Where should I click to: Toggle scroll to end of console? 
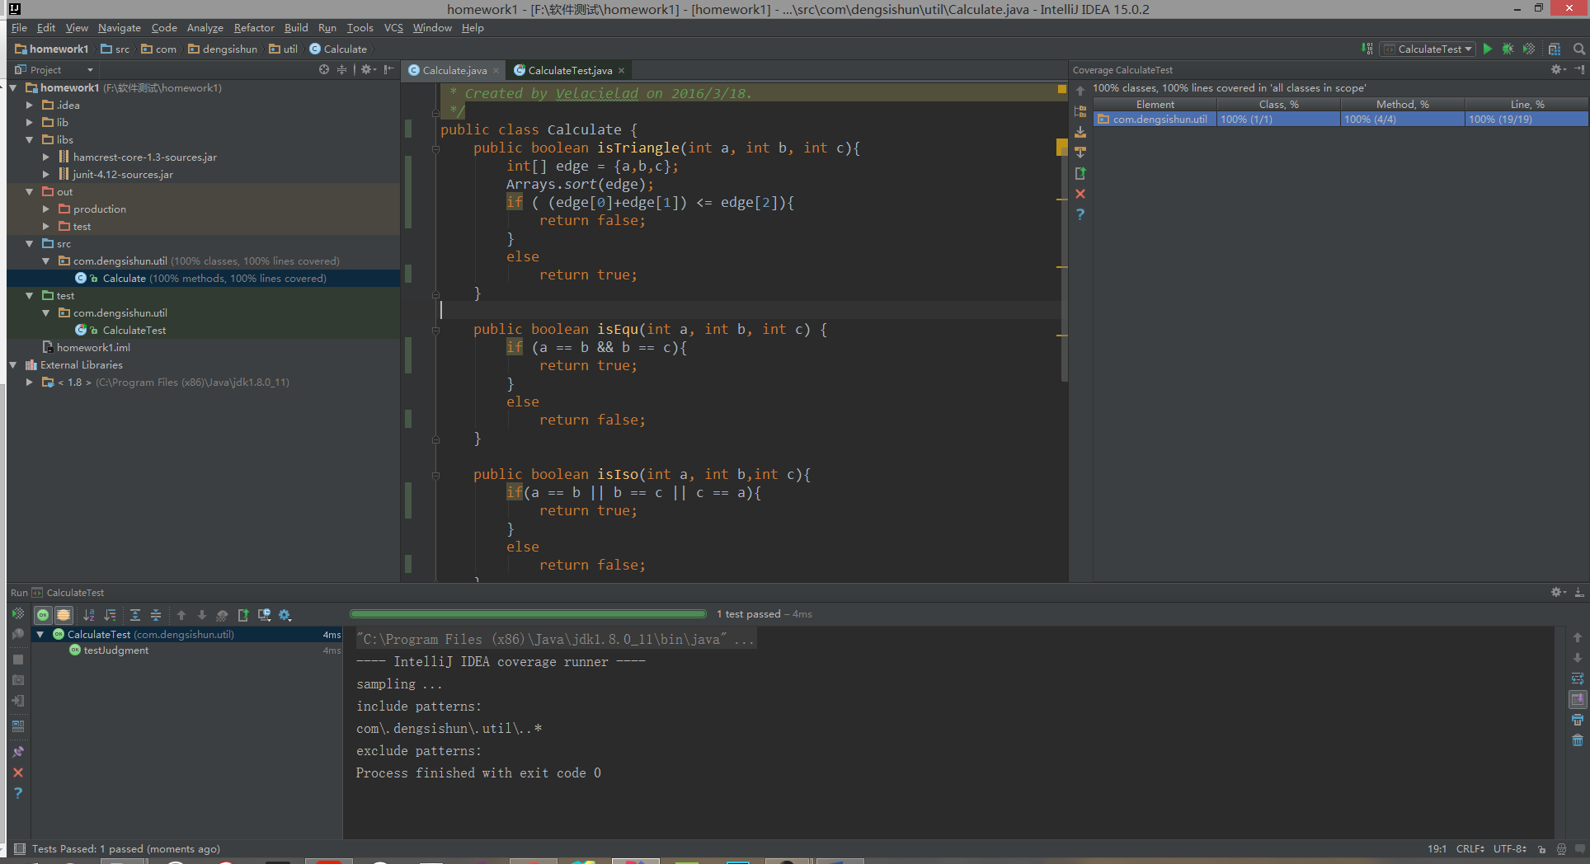(x=1578, y=699)
